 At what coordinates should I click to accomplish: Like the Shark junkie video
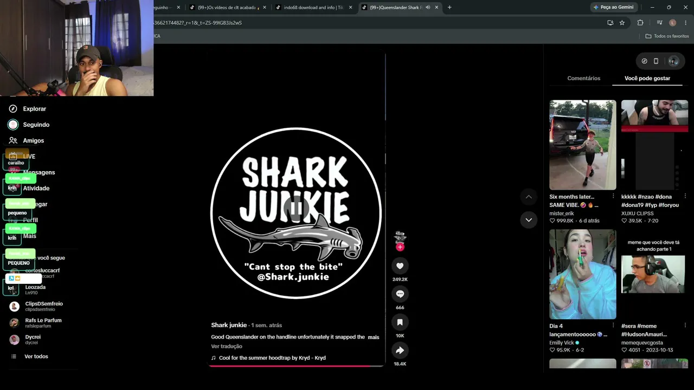pyautogui.click(x=400, y=266)
